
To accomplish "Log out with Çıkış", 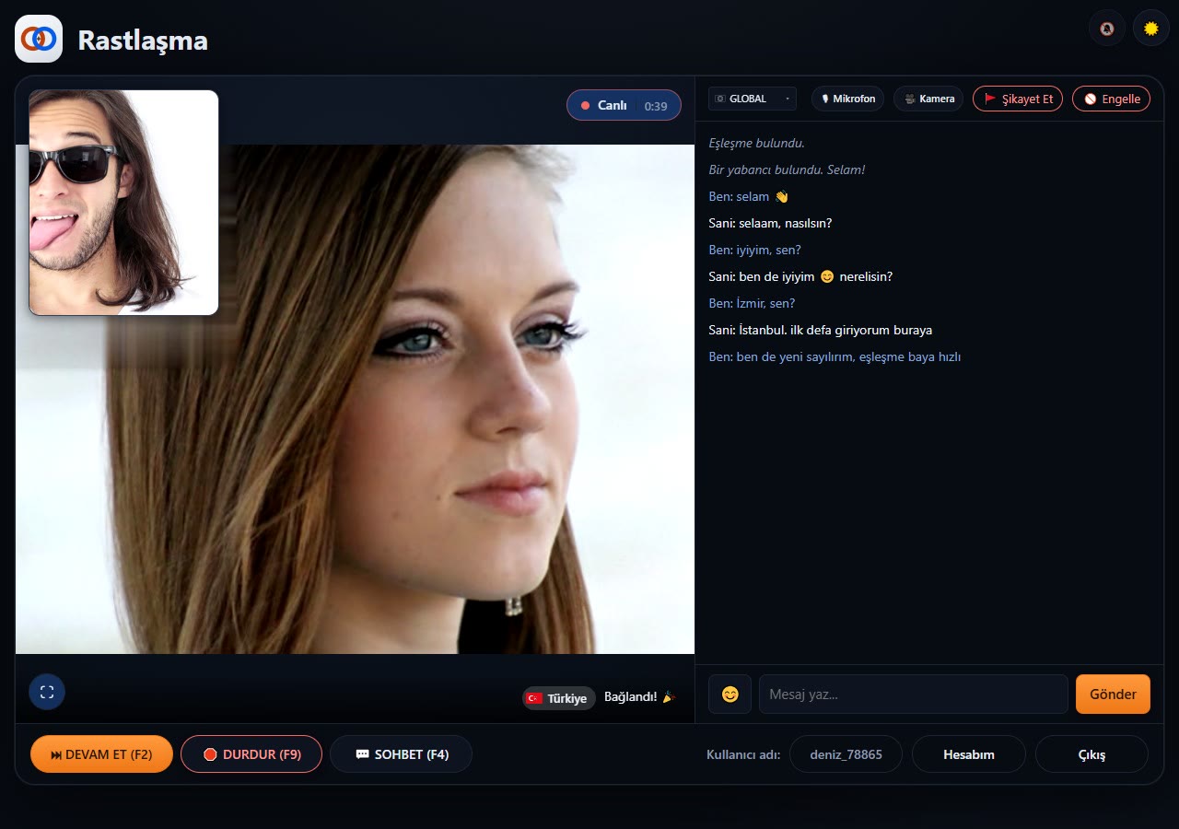I will (x=1091, y=754).
